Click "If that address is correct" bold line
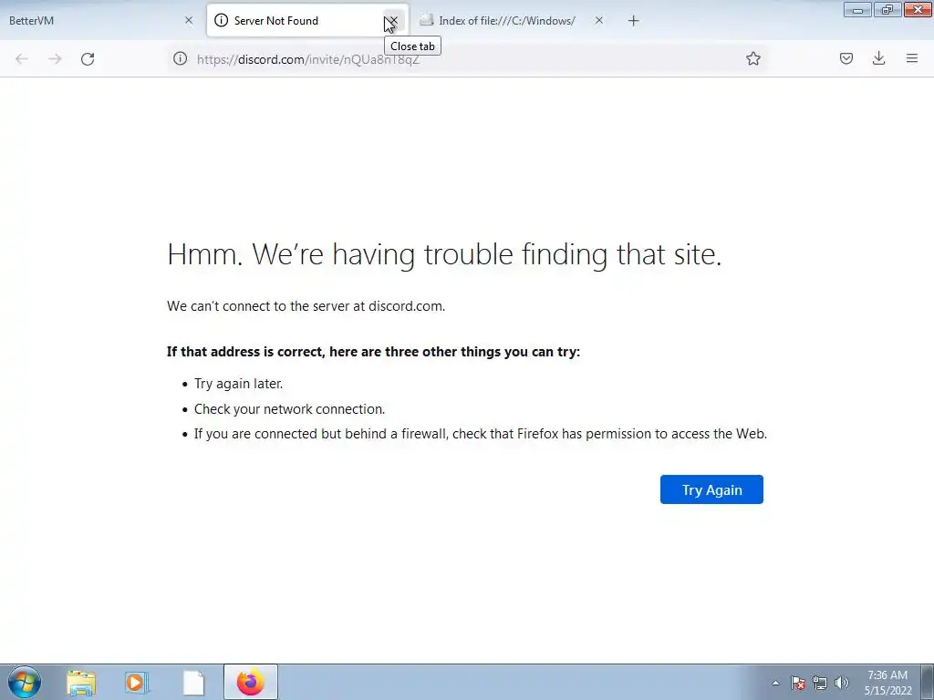This screenshot has height=700, width=934. click(x=373, y=352)
